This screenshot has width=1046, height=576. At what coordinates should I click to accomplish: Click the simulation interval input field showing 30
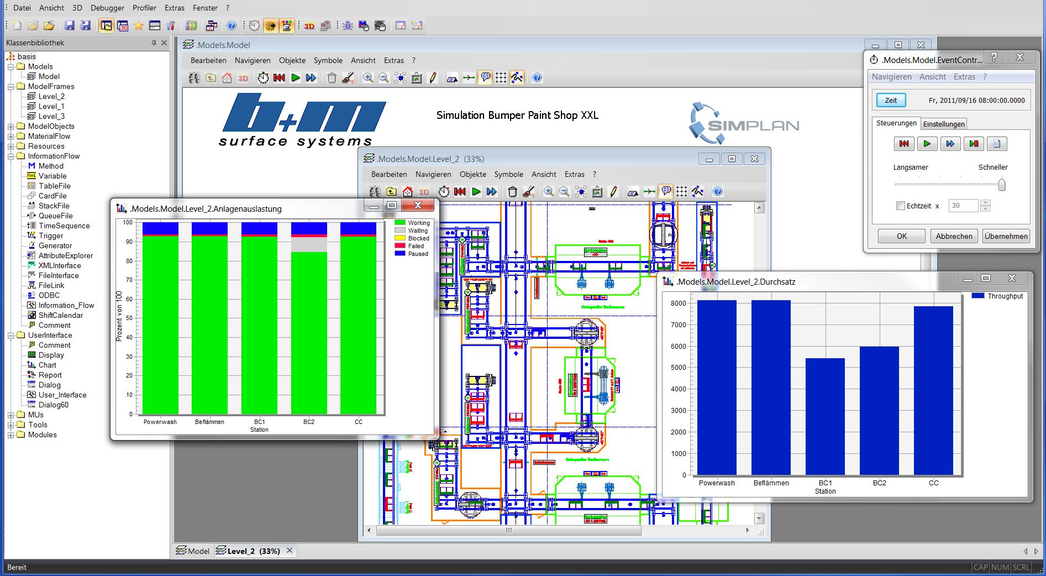[x=963, y=205]
